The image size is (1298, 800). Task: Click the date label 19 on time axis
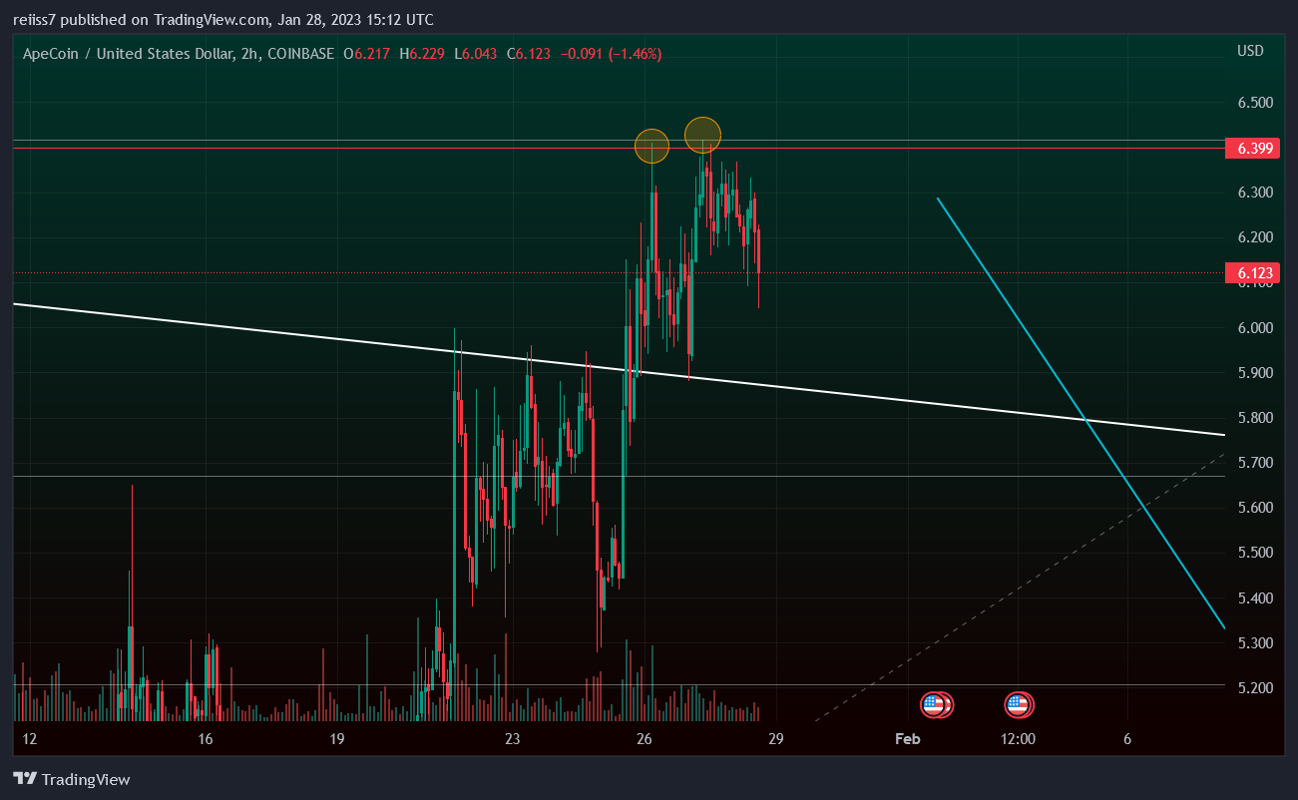[337, 739]
